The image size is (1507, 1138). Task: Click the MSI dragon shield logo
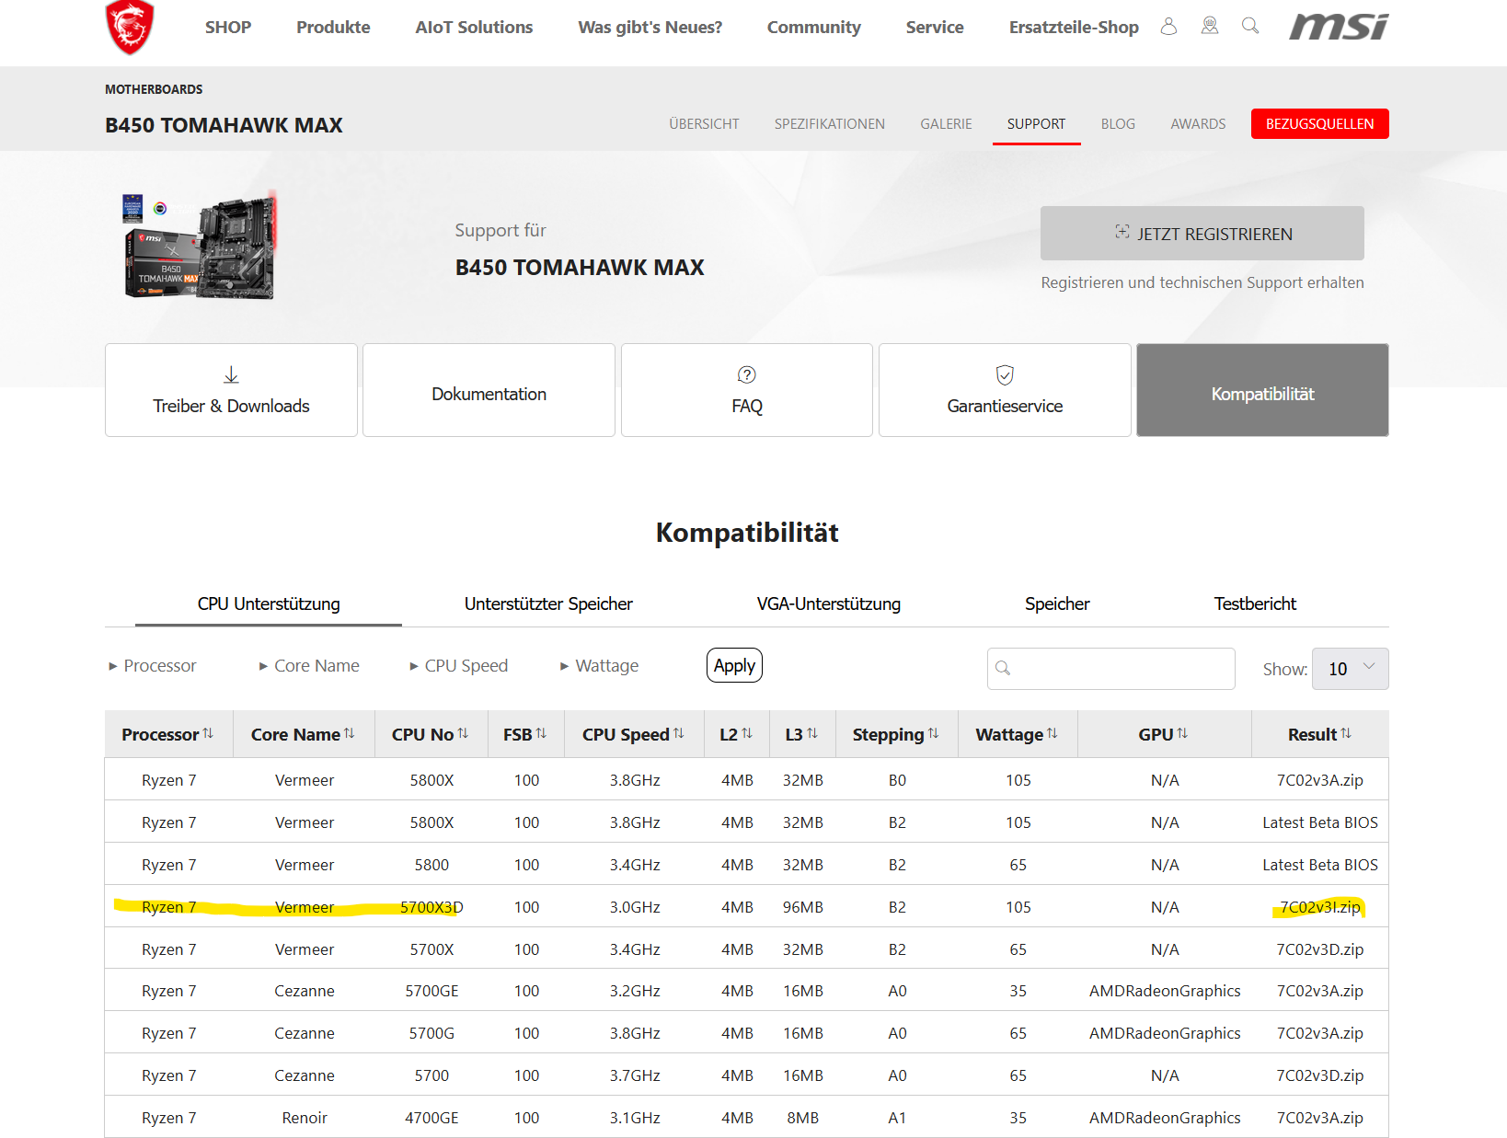coord(130,27)
